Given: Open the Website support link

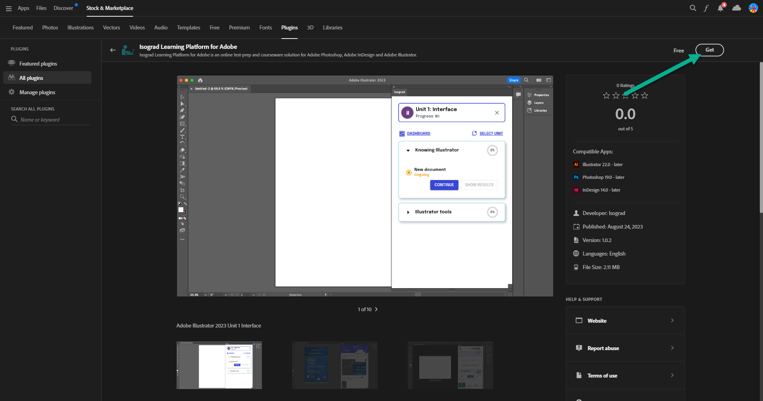Looking at the screenshot, I should pyautogui.click(x=626, y=320).
